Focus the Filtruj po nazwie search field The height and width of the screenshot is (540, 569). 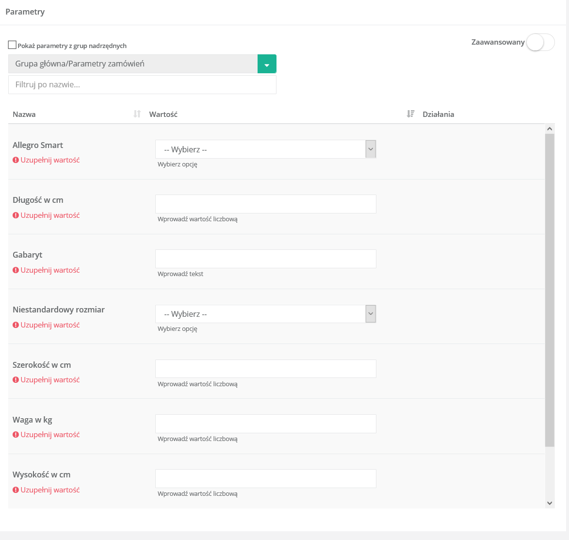[x=142, y=84]
